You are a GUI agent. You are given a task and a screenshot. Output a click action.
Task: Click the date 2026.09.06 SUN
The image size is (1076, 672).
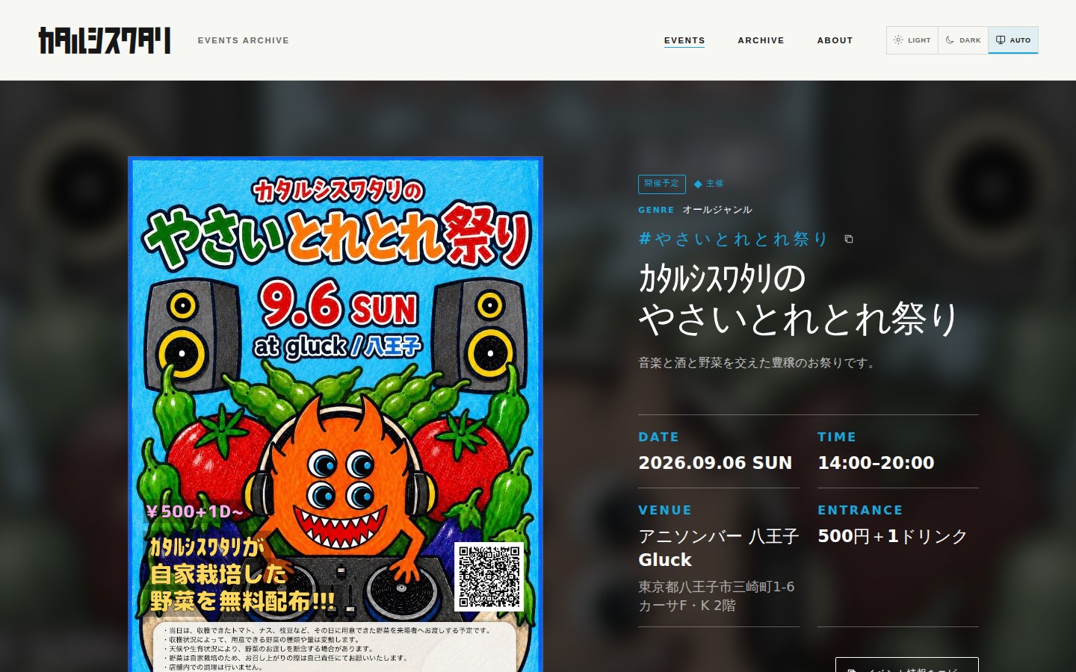715,463
